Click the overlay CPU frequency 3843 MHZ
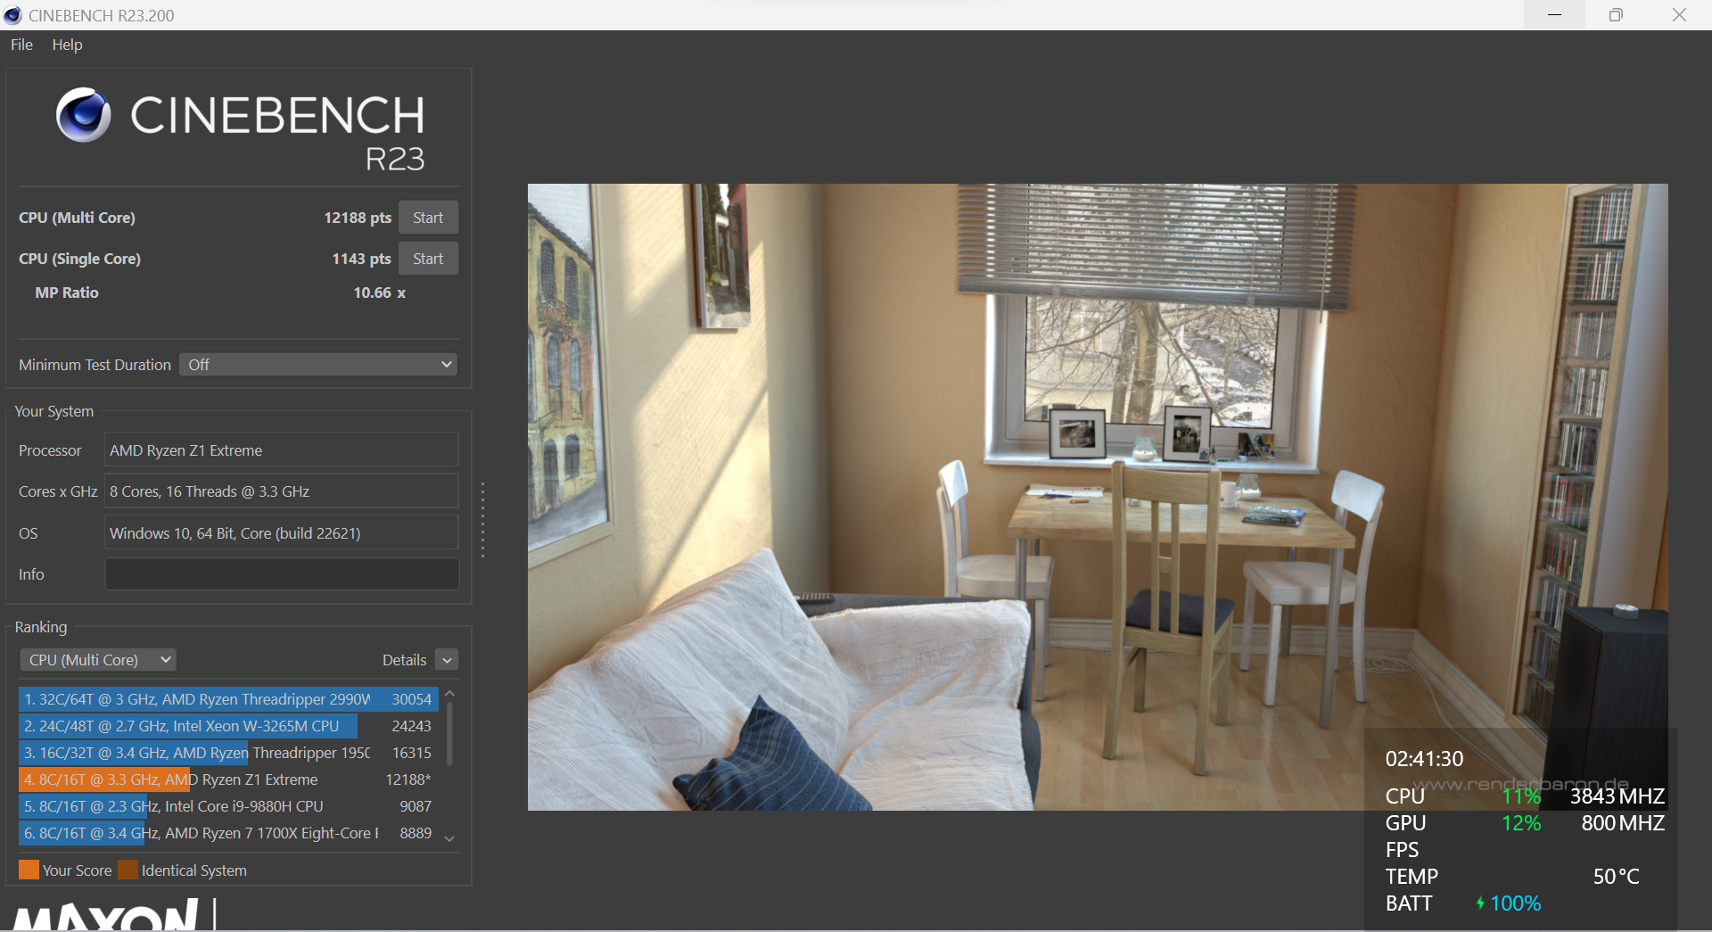The image size is (1712, 932). point(1617,796)
